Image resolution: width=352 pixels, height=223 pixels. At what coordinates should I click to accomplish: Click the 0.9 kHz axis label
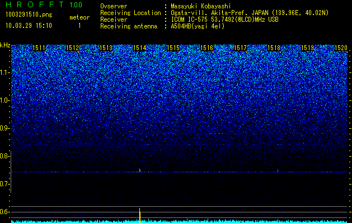[x=4, y=128]
